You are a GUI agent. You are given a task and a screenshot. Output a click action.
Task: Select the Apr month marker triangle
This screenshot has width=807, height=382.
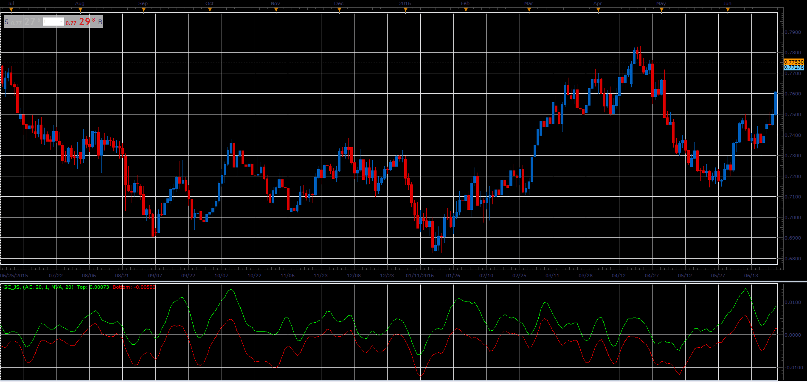599,9
